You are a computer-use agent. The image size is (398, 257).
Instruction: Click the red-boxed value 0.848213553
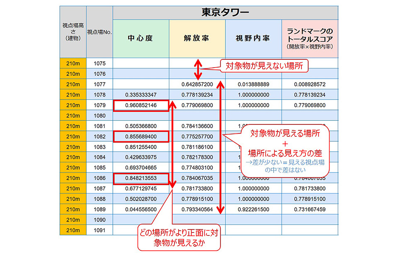point(141,178)
